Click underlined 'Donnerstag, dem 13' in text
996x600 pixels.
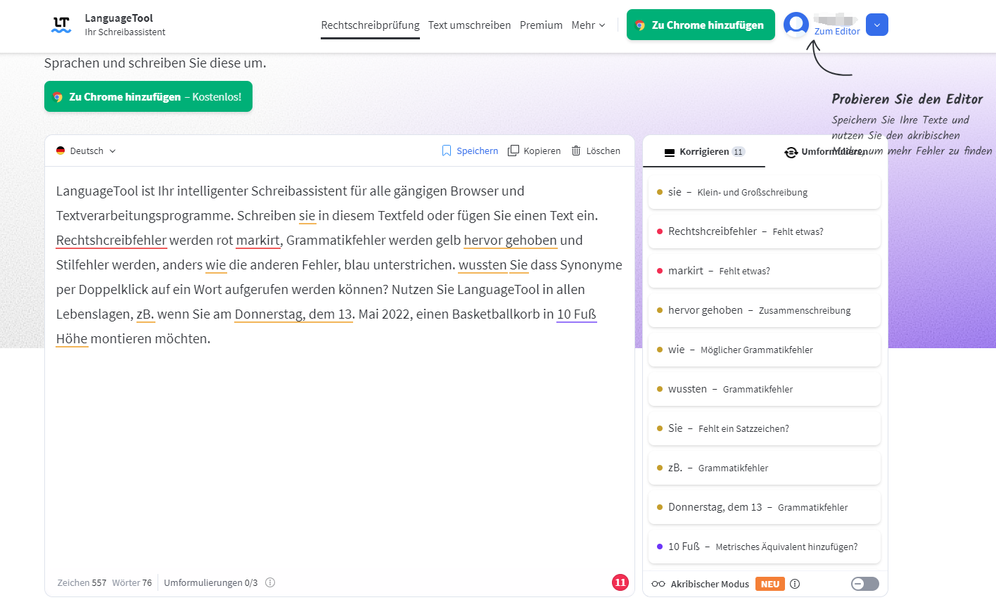[293, 314]
